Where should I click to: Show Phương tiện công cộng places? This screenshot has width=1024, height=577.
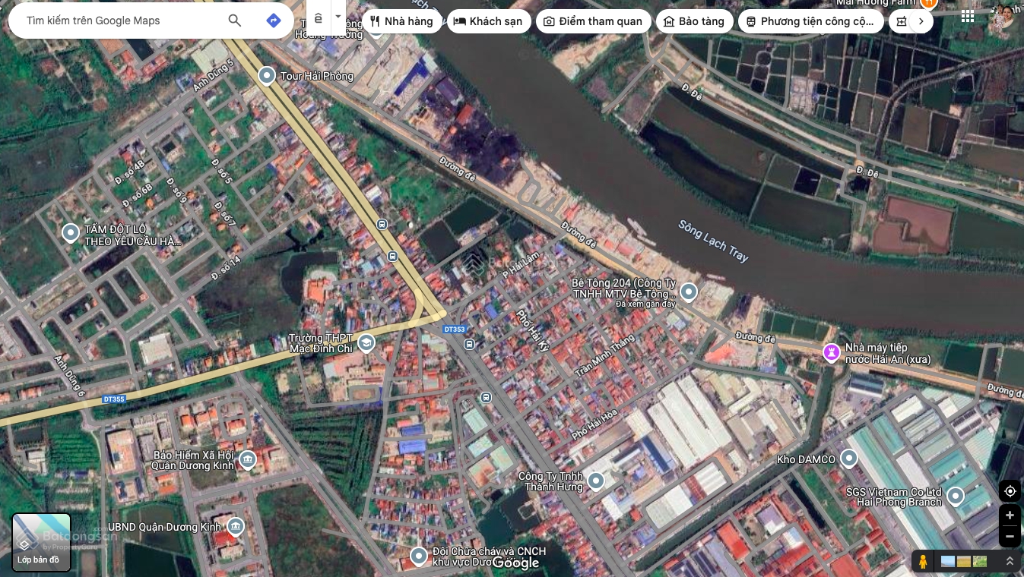point(810,21)
